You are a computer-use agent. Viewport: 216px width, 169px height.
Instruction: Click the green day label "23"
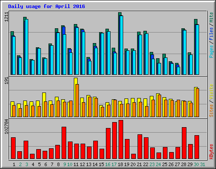(x=152, y=164)
